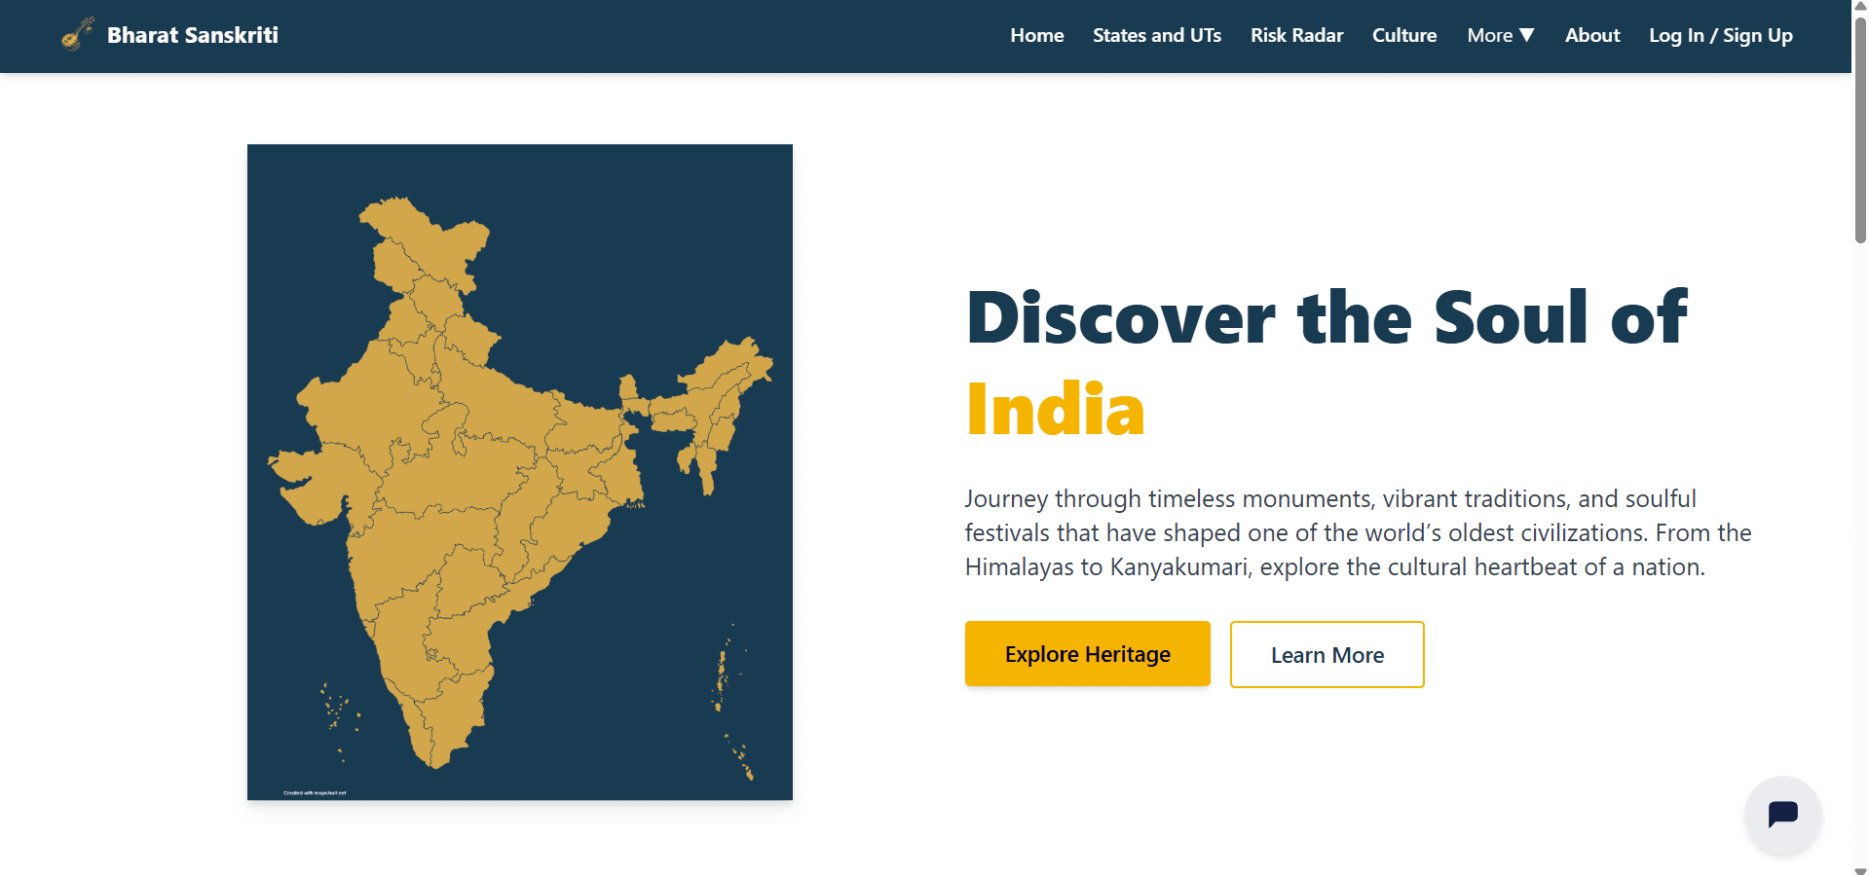Click the India map image
The height and width of the screenshot is (875, 1869).
point(520,472)
